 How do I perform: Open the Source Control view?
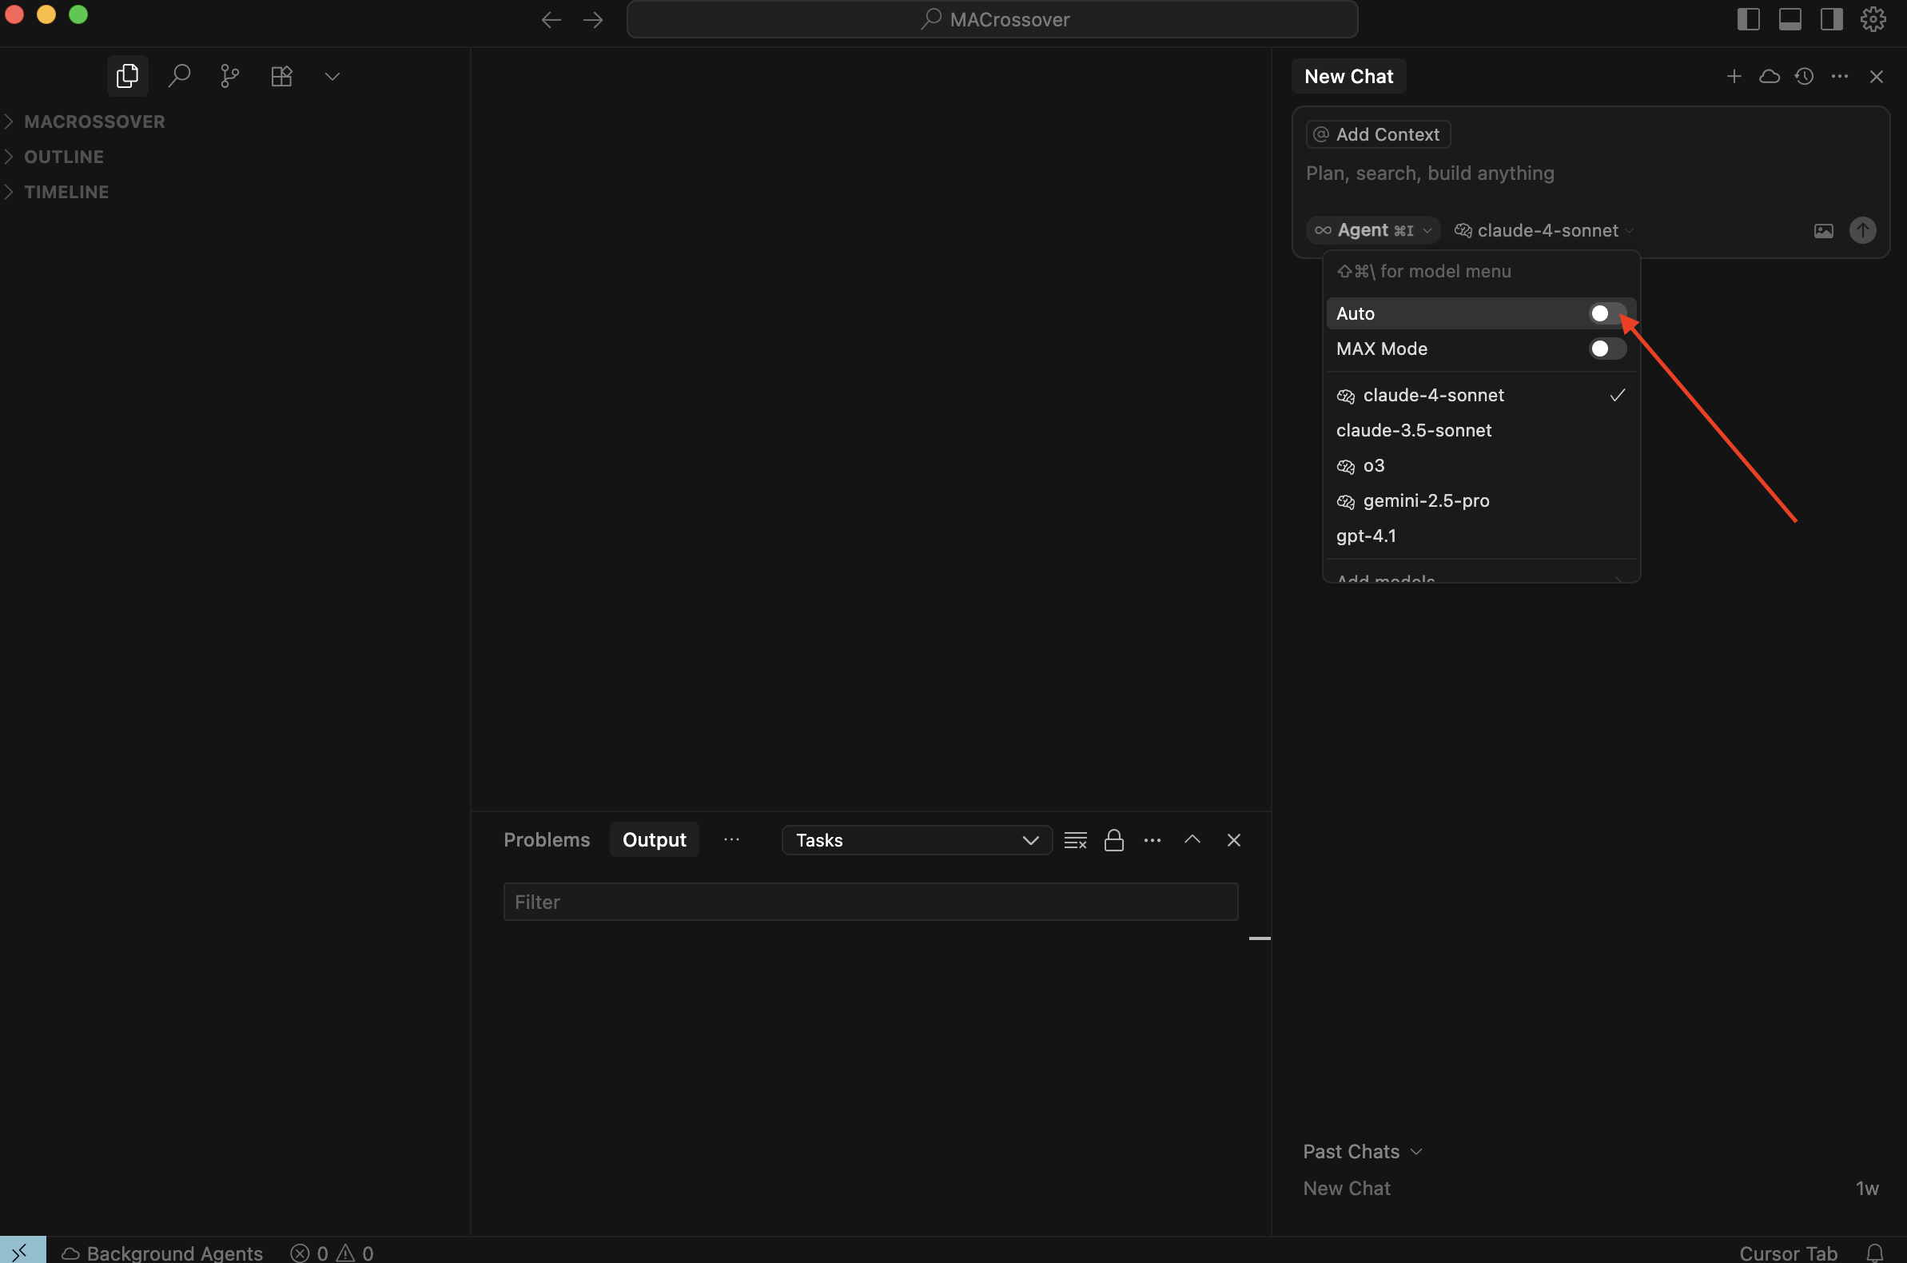coord(229,76)
